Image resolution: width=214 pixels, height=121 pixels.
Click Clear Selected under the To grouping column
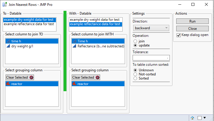point(20,77)
